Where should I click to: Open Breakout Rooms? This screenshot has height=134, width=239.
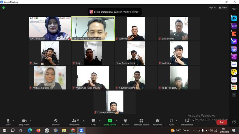coord(141,122)
